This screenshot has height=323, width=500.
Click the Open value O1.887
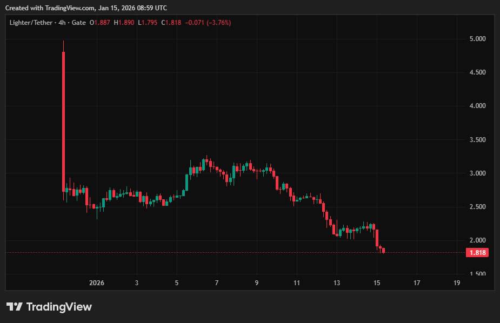[x=99, y=23]
